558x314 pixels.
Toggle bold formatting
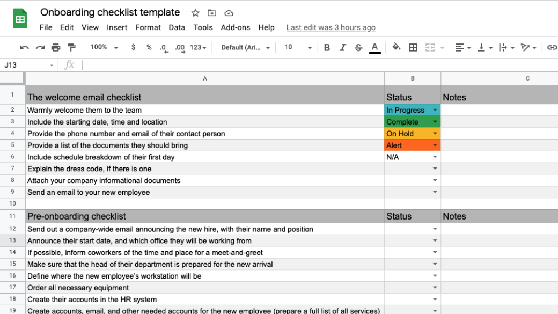(327, 47)
